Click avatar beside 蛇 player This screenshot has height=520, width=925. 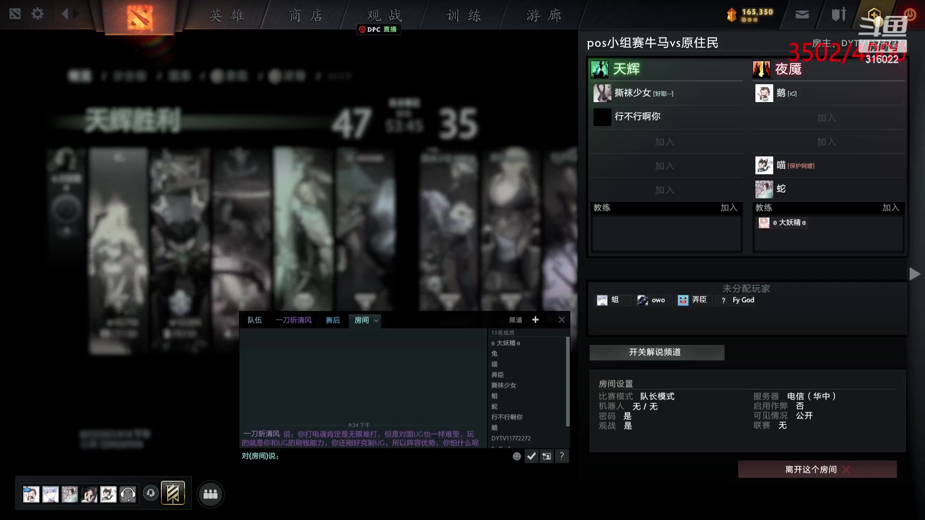[764, 189]
